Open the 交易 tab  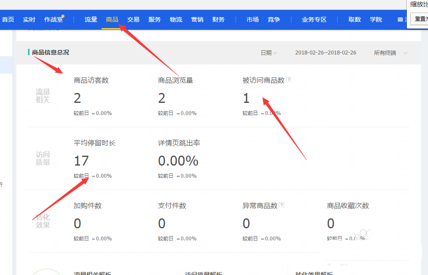tap(133, 19)
